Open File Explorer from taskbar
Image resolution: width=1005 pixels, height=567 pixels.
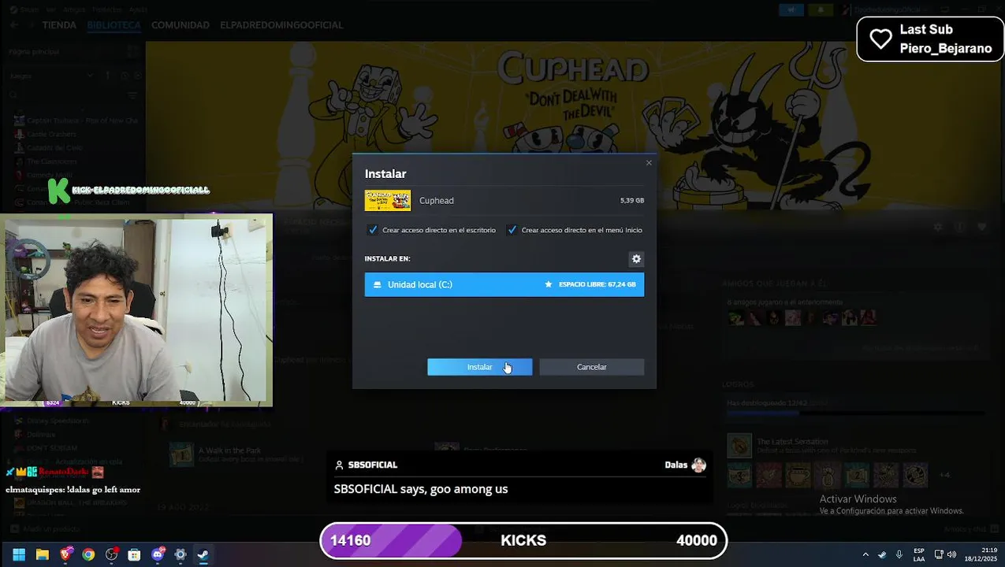(43, 554)
